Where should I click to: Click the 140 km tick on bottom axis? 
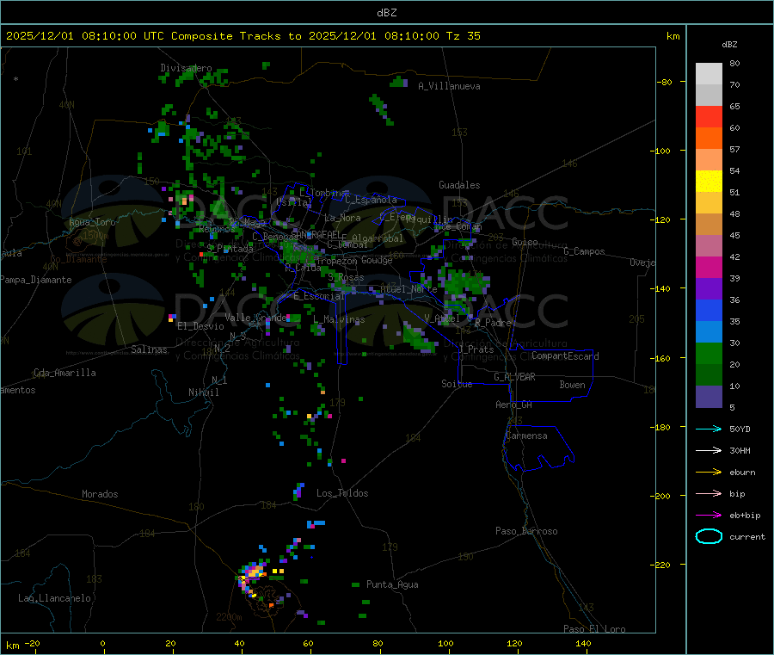(x=583, y=643)
